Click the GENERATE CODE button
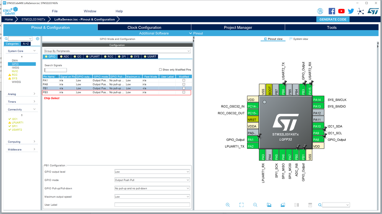This screenshot has height=214, width=382. 333,19
